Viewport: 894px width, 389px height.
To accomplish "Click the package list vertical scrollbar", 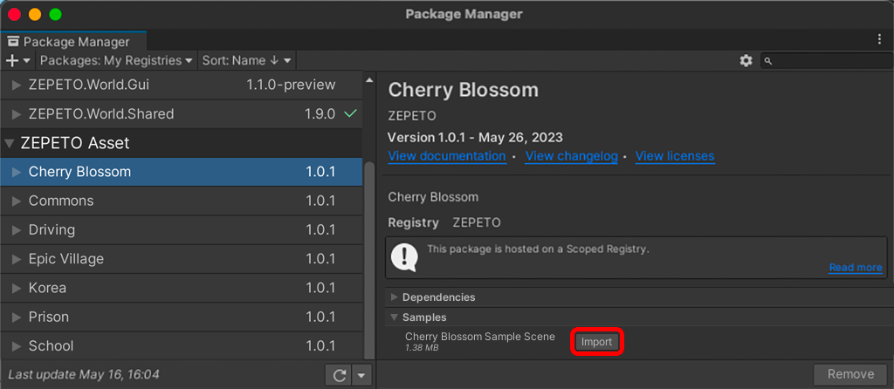I will tap(369, 259).
